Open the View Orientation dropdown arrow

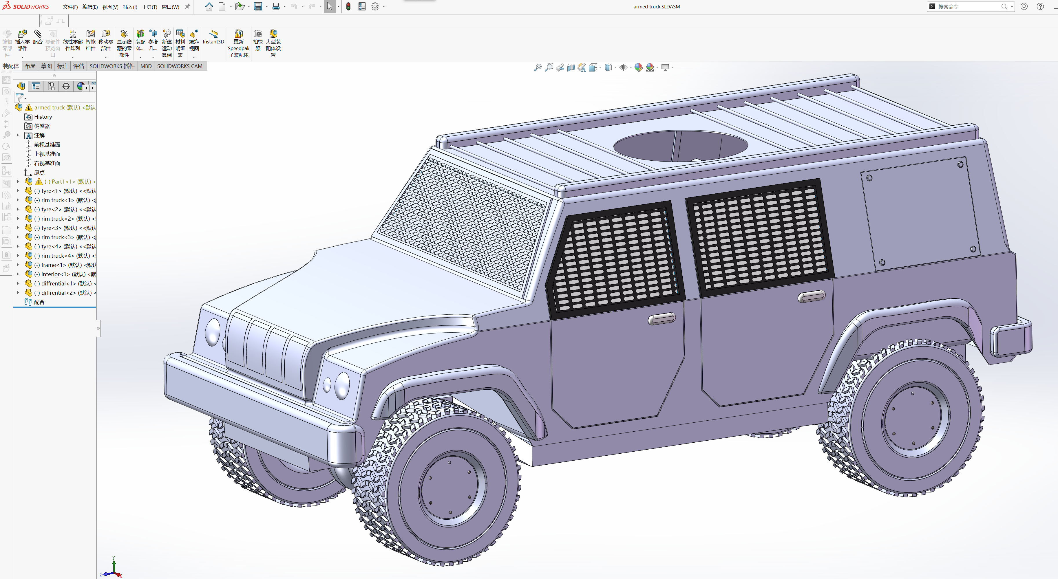click(600, 68)
